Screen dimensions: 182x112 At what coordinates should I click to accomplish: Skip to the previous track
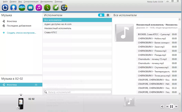coord(167,107)
